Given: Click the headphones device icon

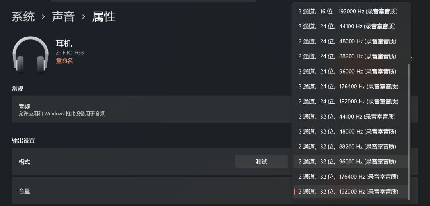Looking at the screenshot, I should click(x=30, y=55).
